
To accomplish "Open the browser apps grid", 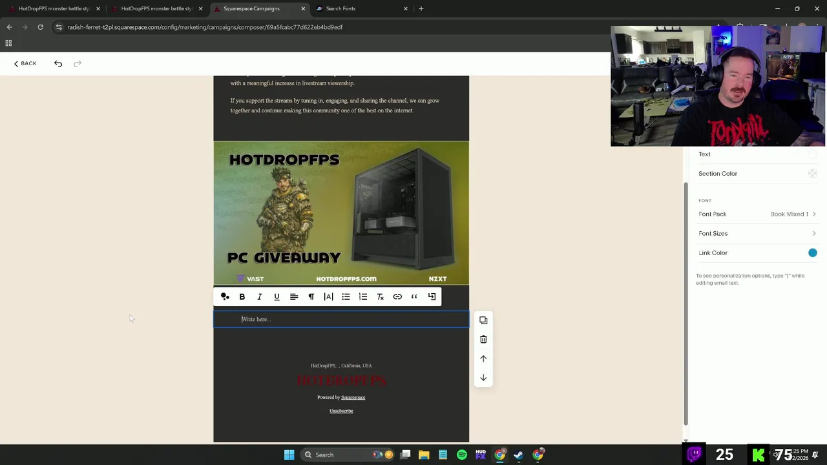I will pyautogui.click(x=8, y=43).
